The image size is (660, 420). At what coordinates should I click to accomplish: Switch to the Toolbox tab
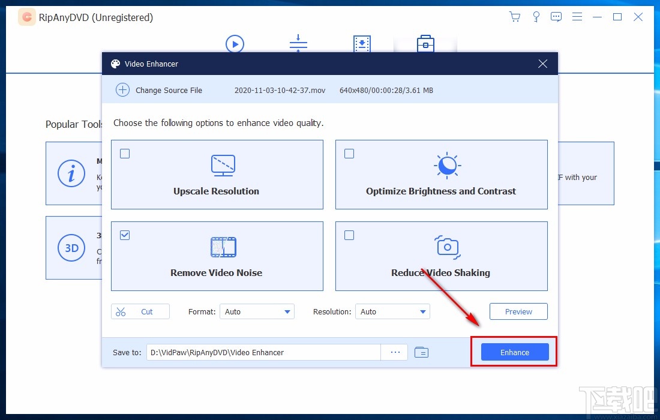point(425,44)
